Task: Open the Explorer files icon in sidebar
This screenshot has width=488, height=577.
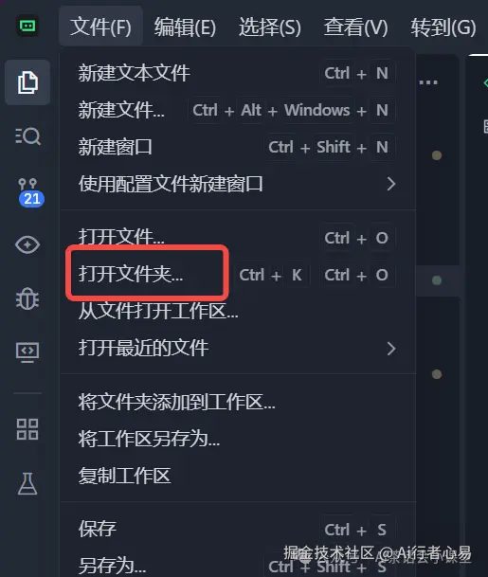Action: tap(27, 82)
